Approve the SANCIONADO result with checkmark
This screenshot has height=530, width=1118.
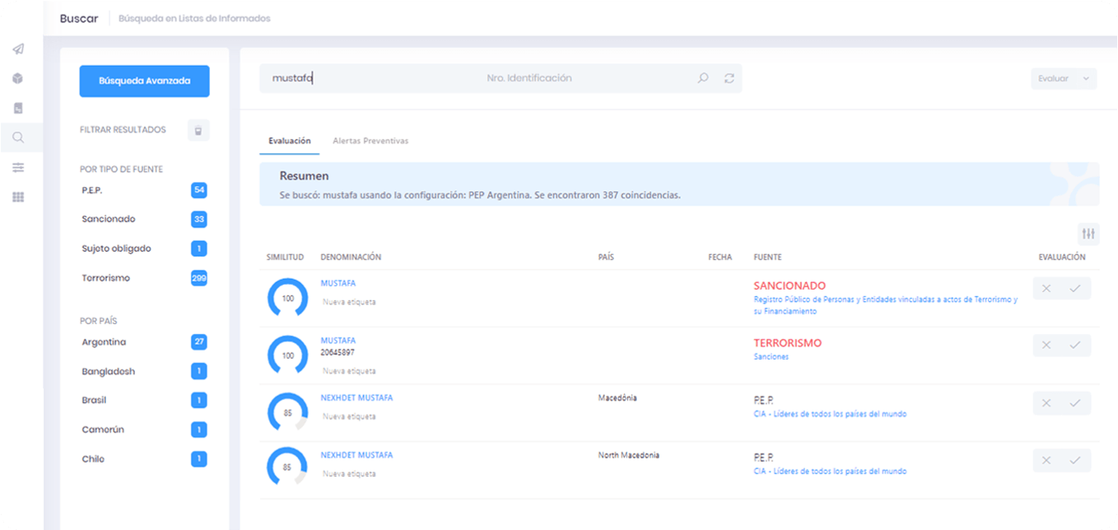click(1075, 288)
